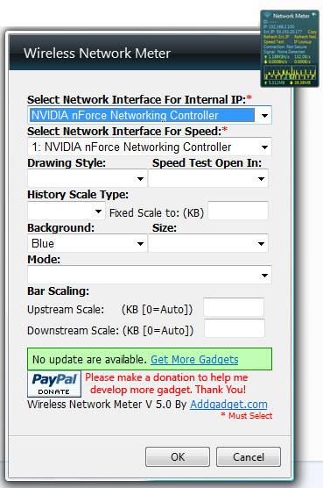Viewport: 323px width, 488px height.
Task: Expand the Speed Test Open In dropdown
Action: coord(208,179)
